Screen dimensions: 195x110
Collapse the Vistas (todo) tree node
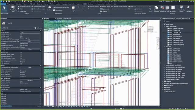[163, 24]
